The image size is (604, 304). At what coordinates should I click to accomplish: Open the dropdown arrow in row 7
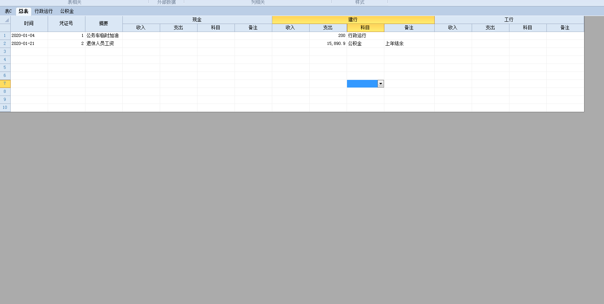pyautogui.click(x=381, y=84)
